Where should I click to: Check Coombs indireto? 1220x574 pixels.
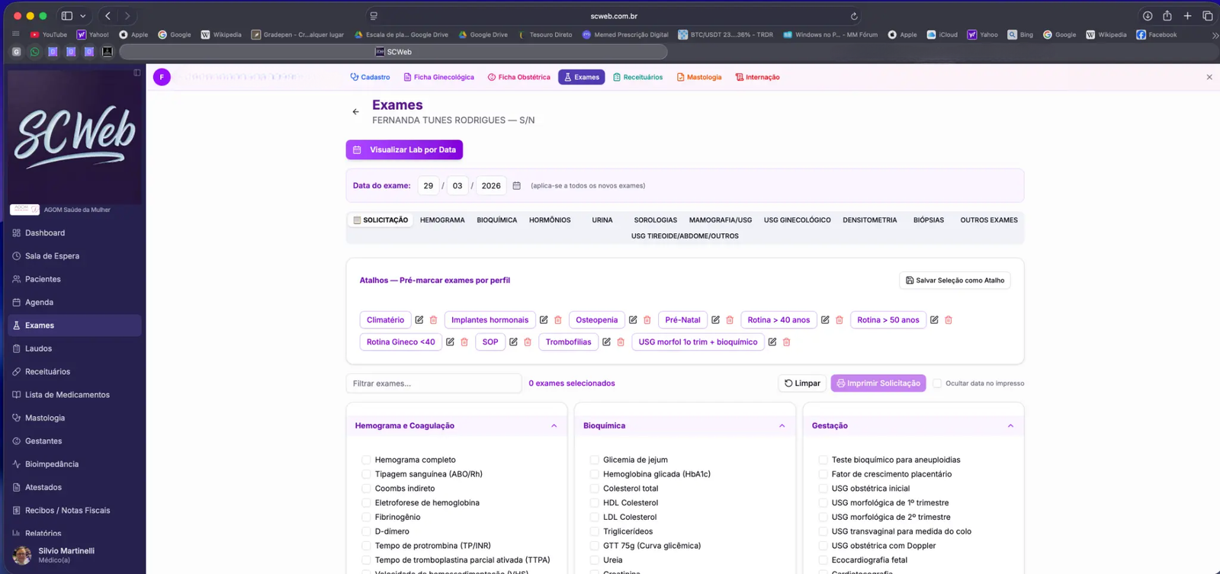click(366, 489)
